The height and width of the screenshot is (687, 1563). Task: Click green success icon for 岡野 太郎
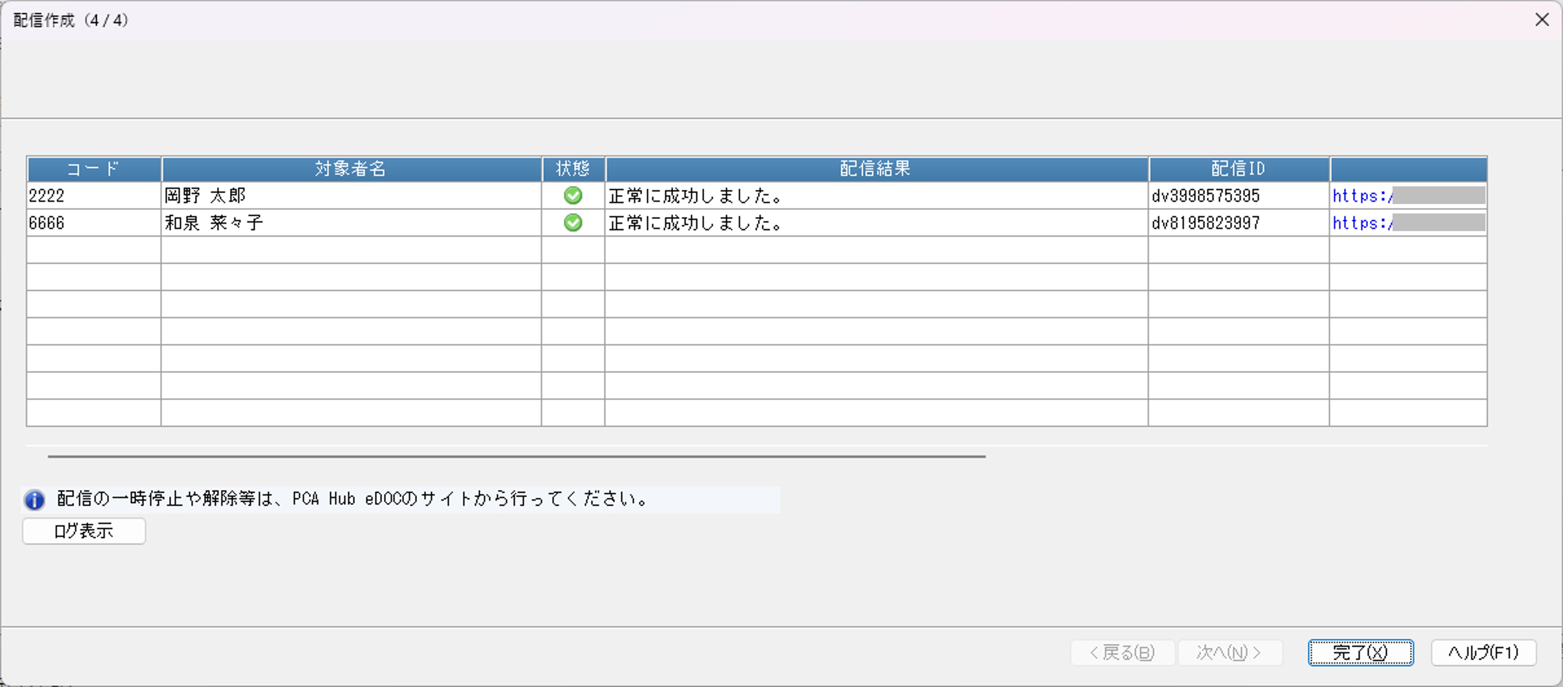(572, 195)
